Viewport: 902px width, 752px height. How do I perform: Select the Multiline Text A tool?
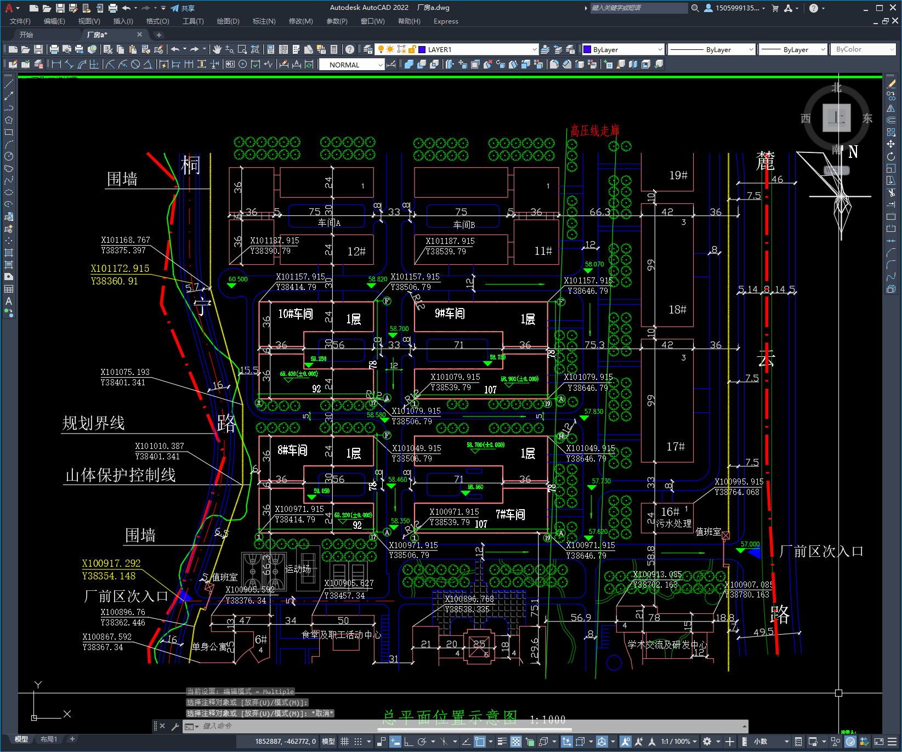tap(8, 301)
